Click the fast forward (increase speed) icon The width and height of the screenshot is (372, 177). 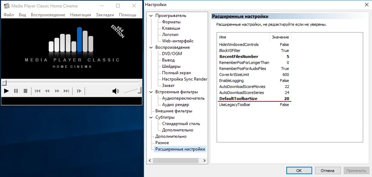click(x=57, y=91)
